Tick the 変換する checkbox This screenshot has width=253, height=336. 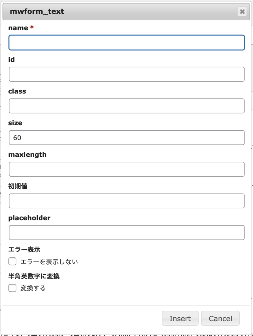point(12,288)
